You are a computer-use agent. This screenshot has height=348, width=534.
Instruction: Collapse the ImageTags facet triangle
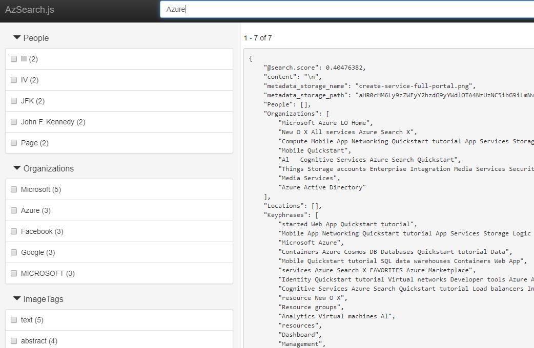click(17, 299)
